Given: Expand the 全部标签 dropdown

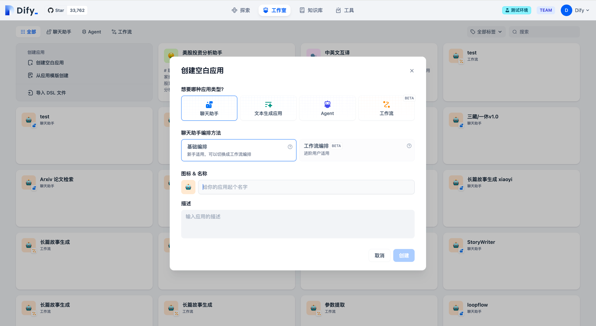Looking at the screenshot, I should [x=486, y=32].
